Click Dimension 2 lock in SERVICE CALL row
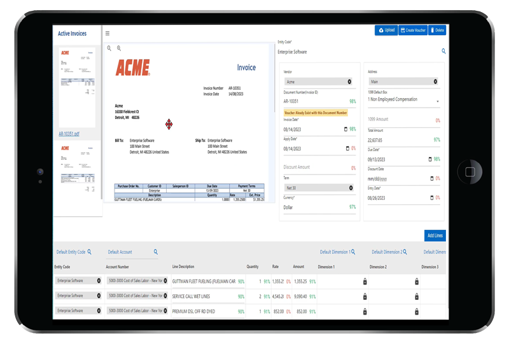509x347 pixels. coord(417,296)
